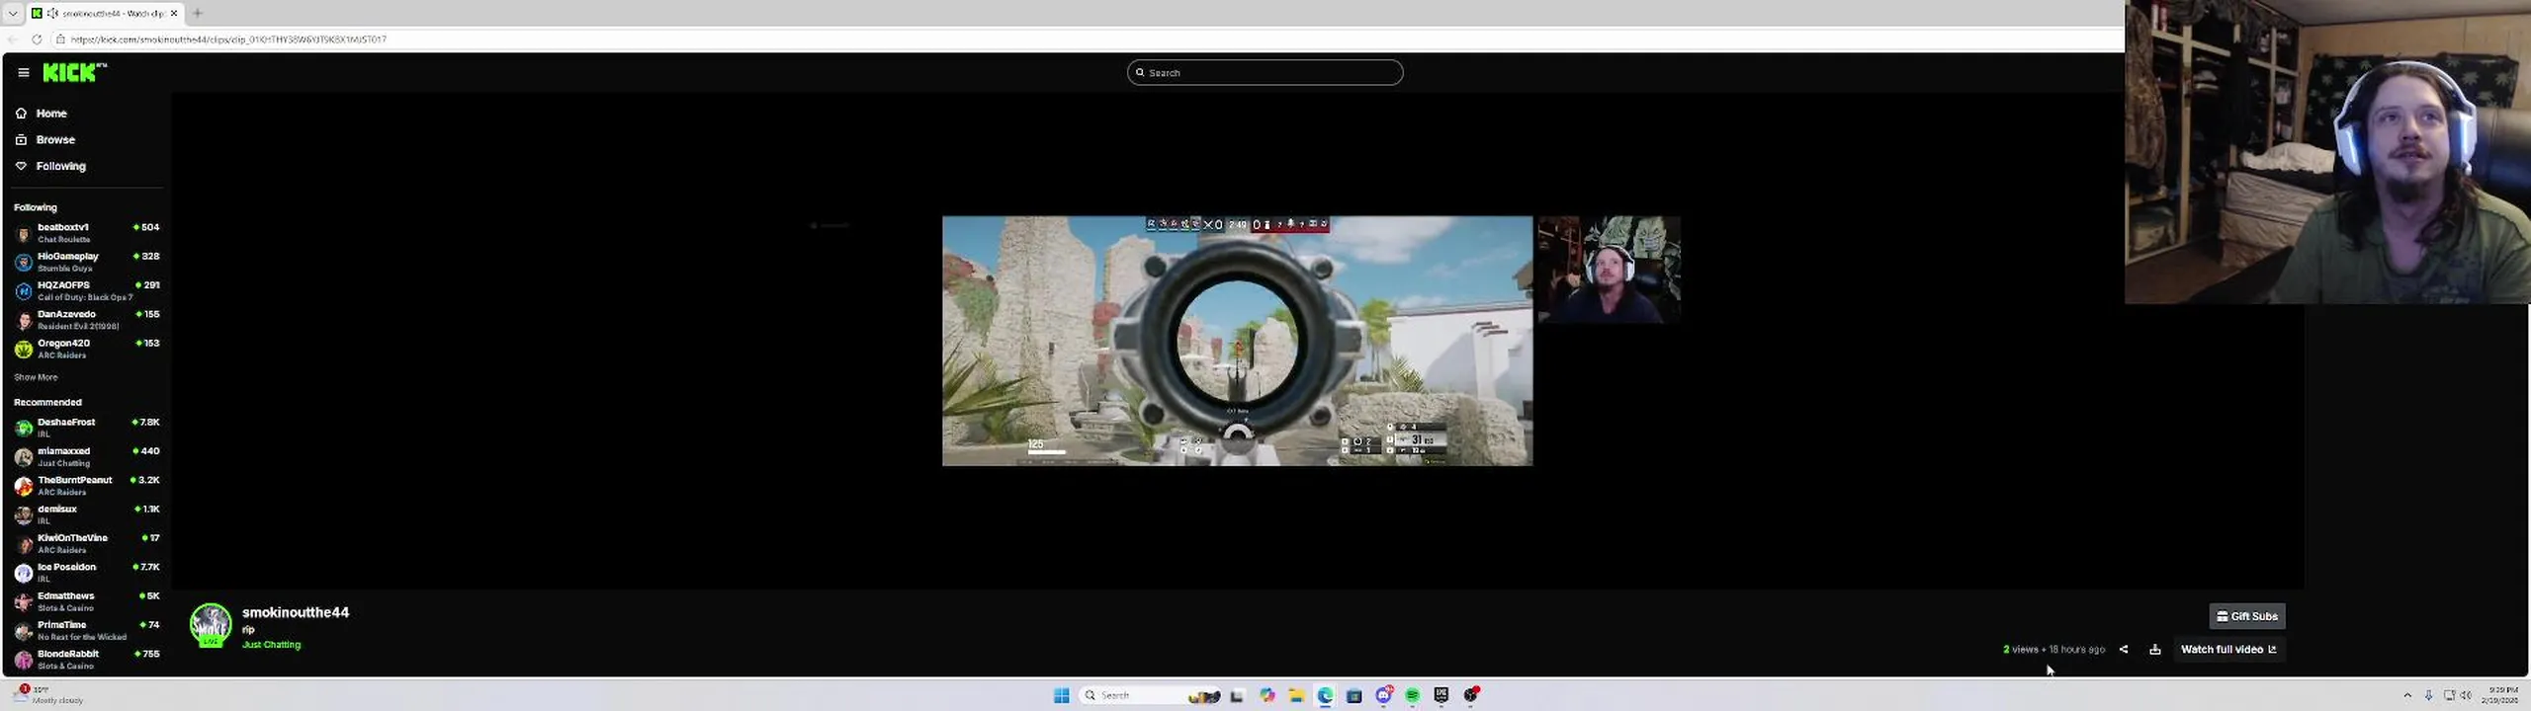Click the share clip icon
Image resolution: width=2531 pixels, height=711 pixels.
click(x=2123, y=649)
